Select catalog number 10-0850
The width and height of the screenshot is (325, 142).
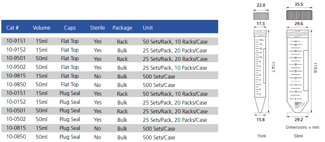click(16, 137)
